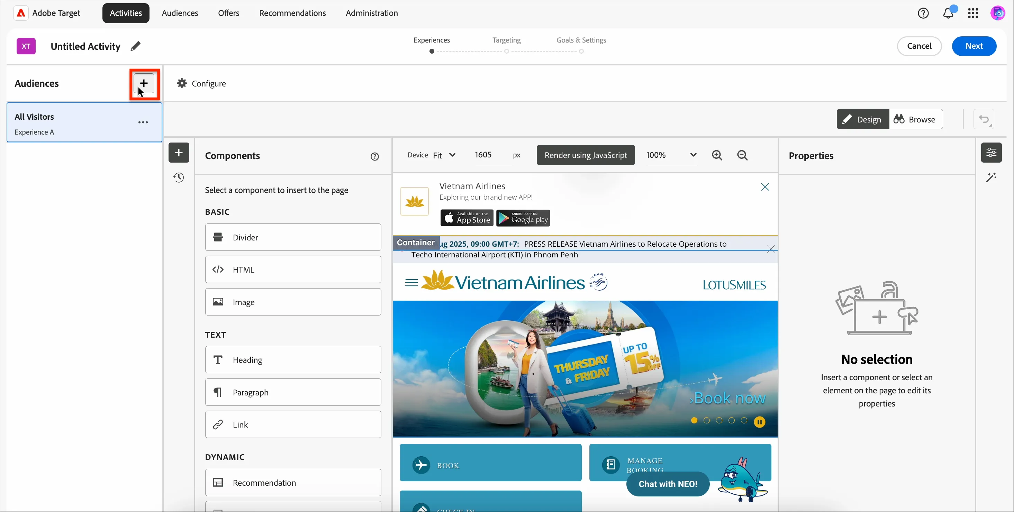Insert the Heading component
The width and height of the screenshot is (1014, 512).
[293, 360]
